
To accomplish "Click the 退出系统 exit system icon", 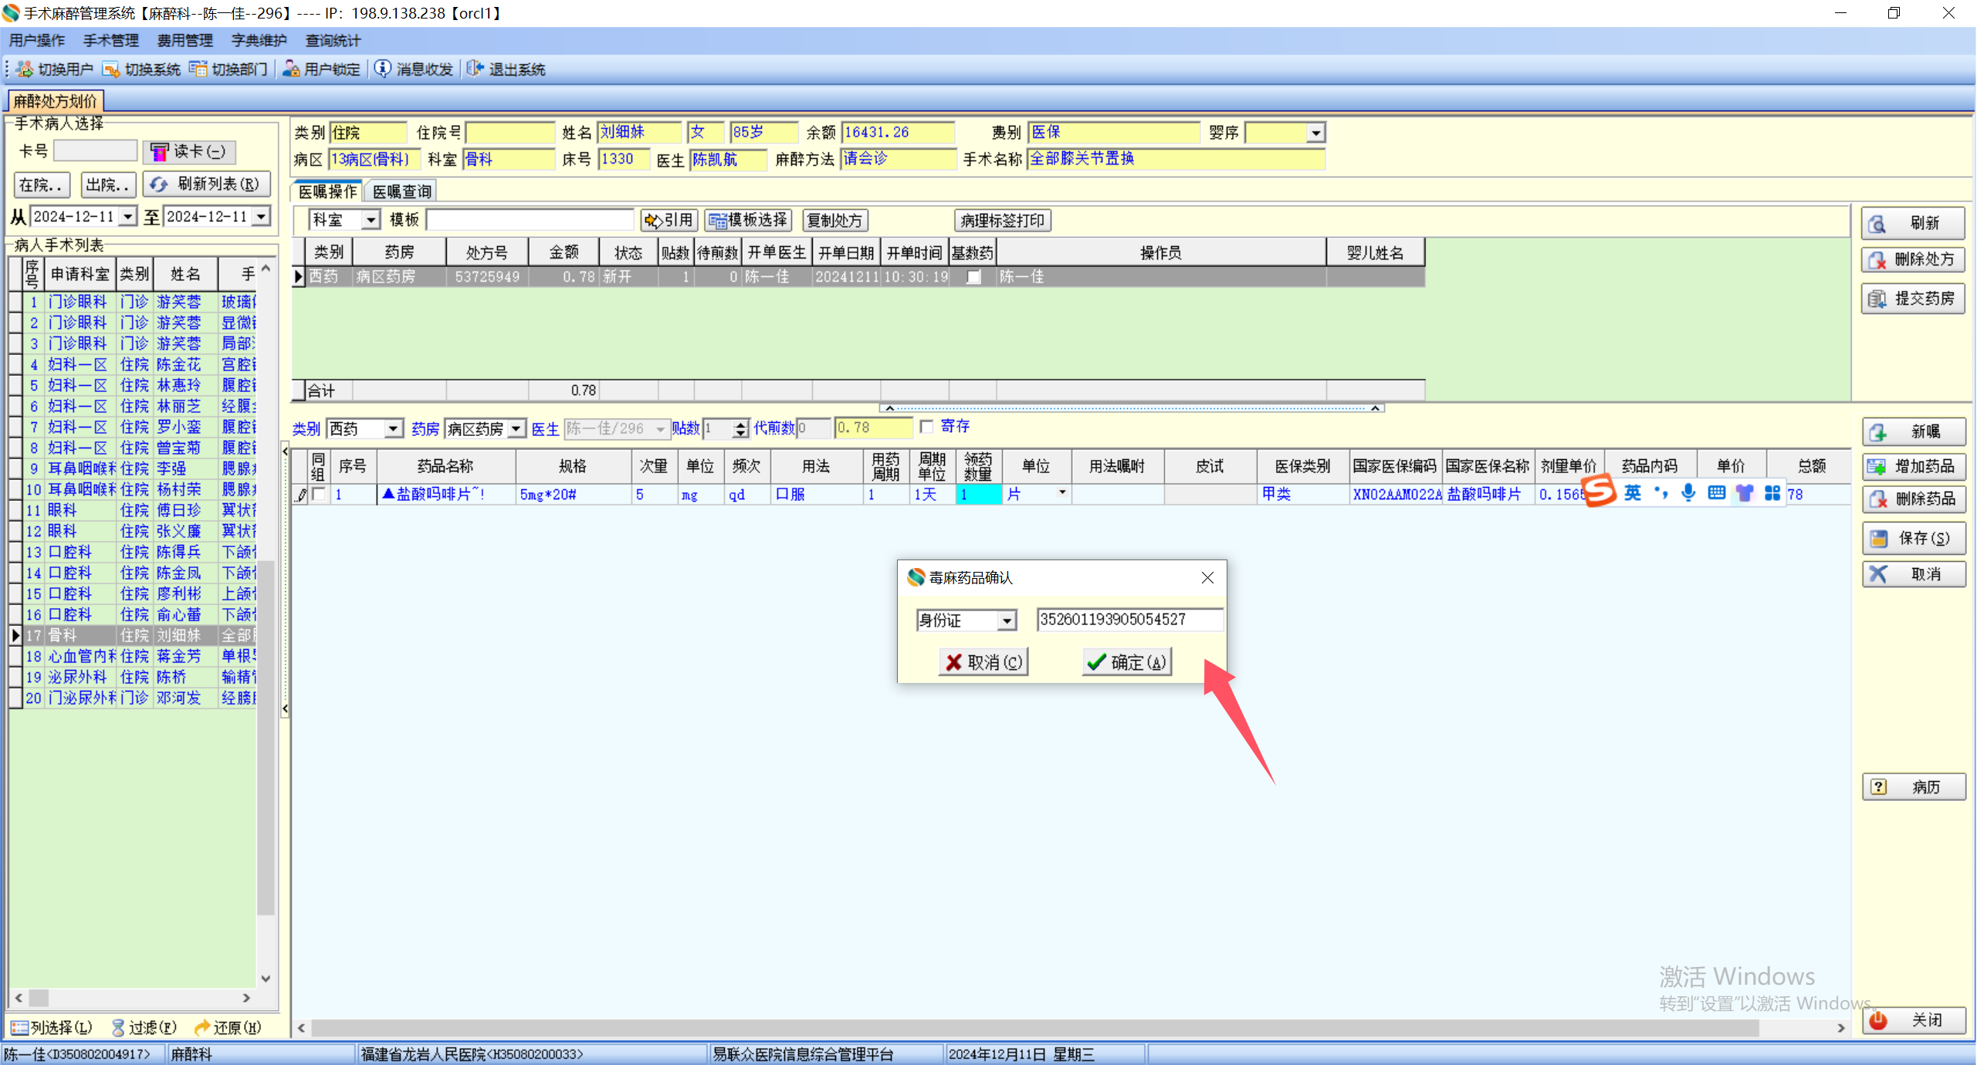I will tap(476, 69).
